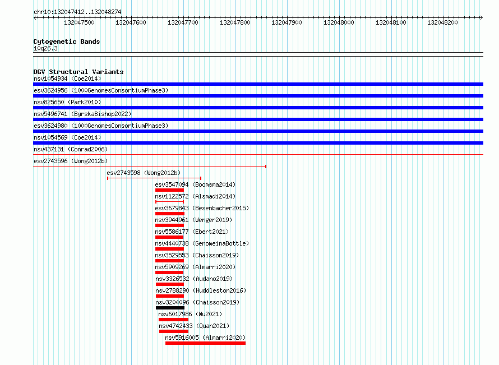Open esv3679843 (Besenbacher2015) label
This screenshot has height=365, width=499.
(202, 208)
